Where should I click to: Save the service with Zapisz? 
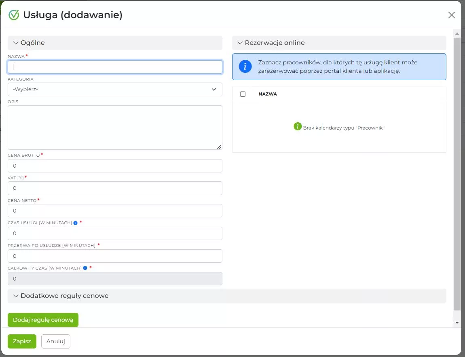point(22,341)
